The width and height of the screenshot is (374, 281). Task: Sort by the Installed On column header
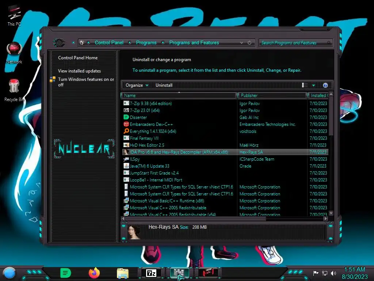[x=318, y=95]
